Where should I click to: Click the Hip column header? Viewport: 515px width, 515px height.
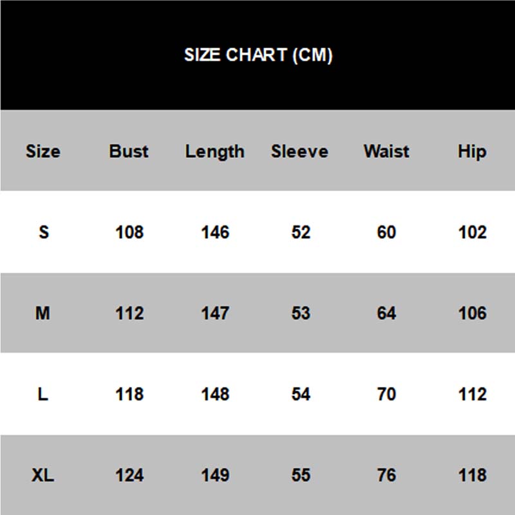tap(472, 152)
